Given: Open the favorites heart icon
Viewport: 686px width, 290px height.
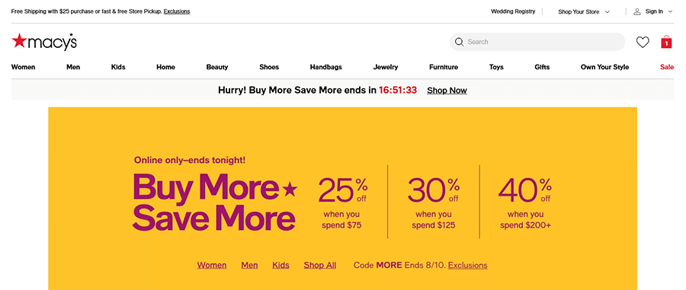Looking at the screenshot, I should pyautogui.click(x=643, y=42).
